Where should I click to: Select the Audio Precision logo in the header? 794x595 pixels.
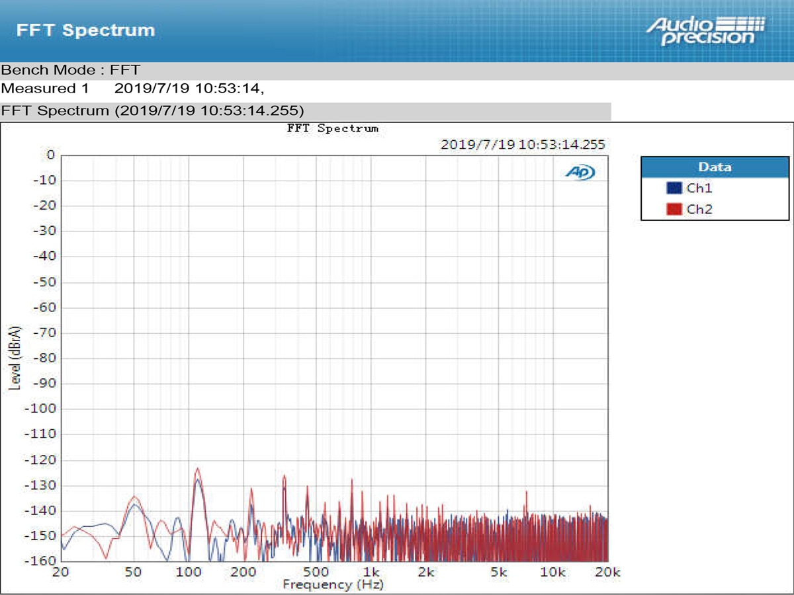[x=714, y=29]
